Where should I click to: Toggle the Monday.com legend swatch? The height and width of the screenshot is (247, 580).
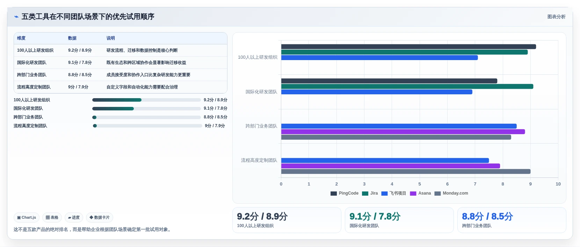coord(437,194)
